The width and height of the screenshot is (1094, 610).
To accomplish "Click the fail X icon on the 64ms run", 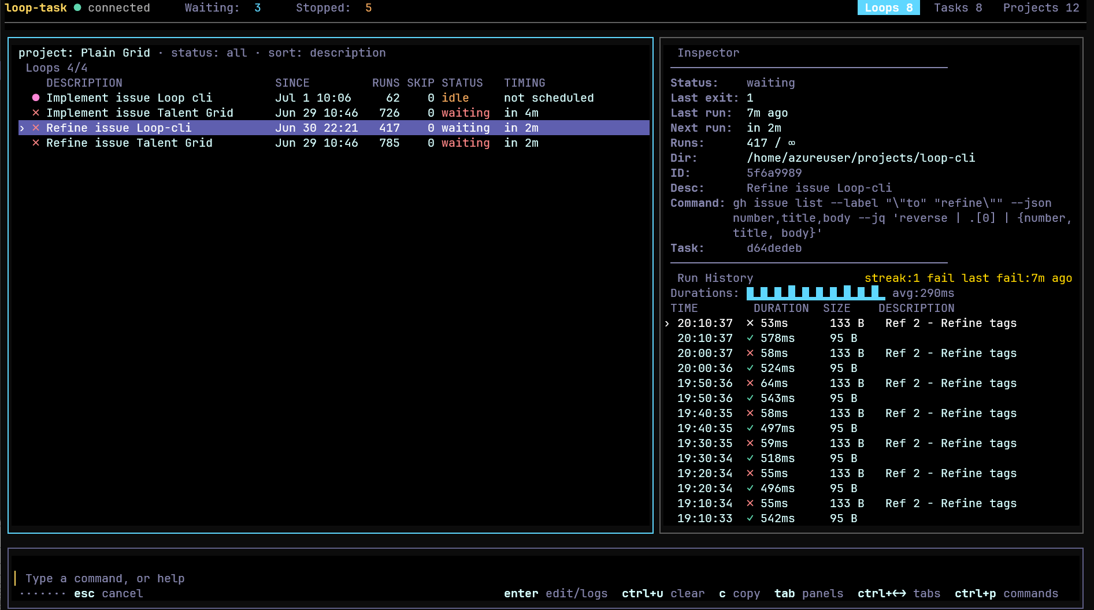I will [750, 383].
